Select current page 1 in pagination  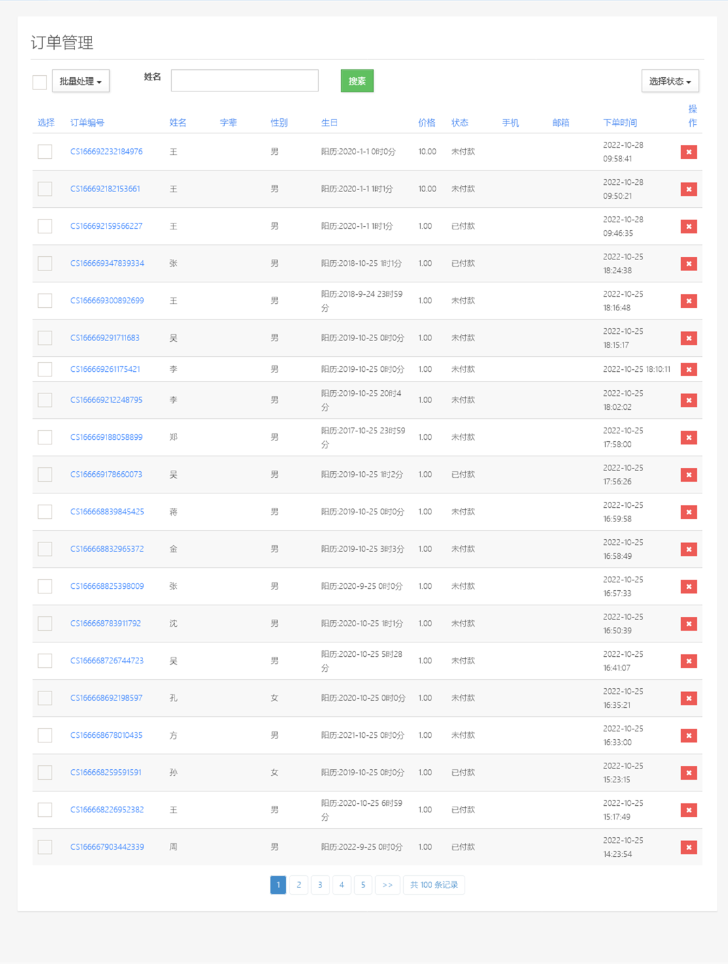coord(278,885)
